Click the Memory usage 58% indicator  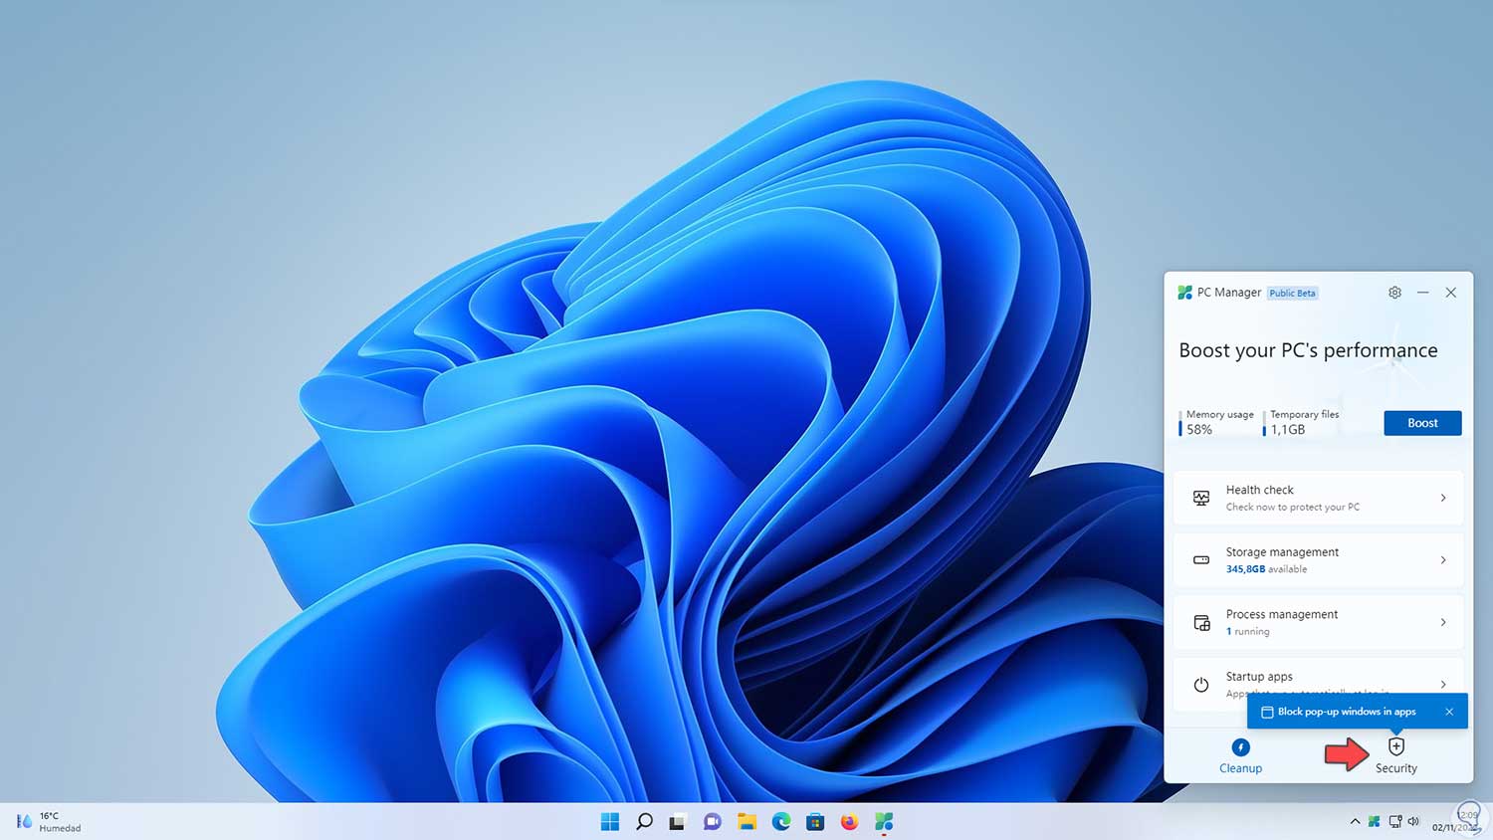(1217, 423)
